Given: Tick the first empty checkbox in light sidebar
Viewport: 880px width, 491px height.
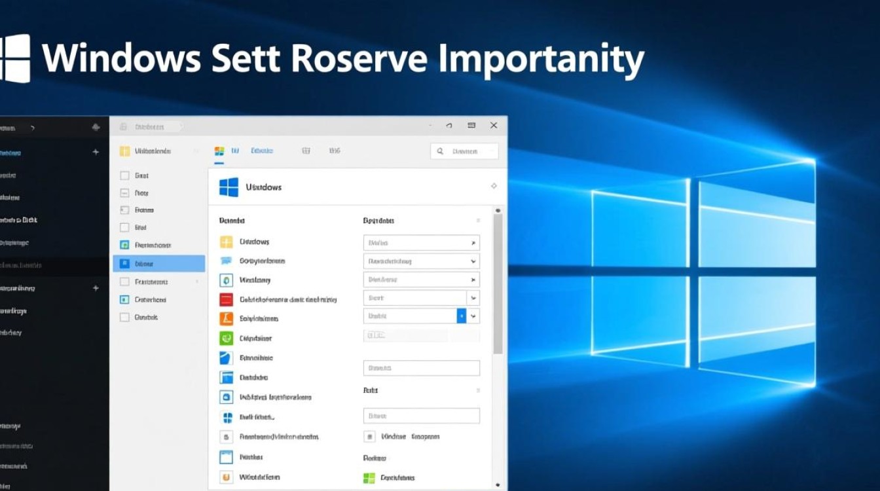Looking at the screenshot, I should [124, 175].
